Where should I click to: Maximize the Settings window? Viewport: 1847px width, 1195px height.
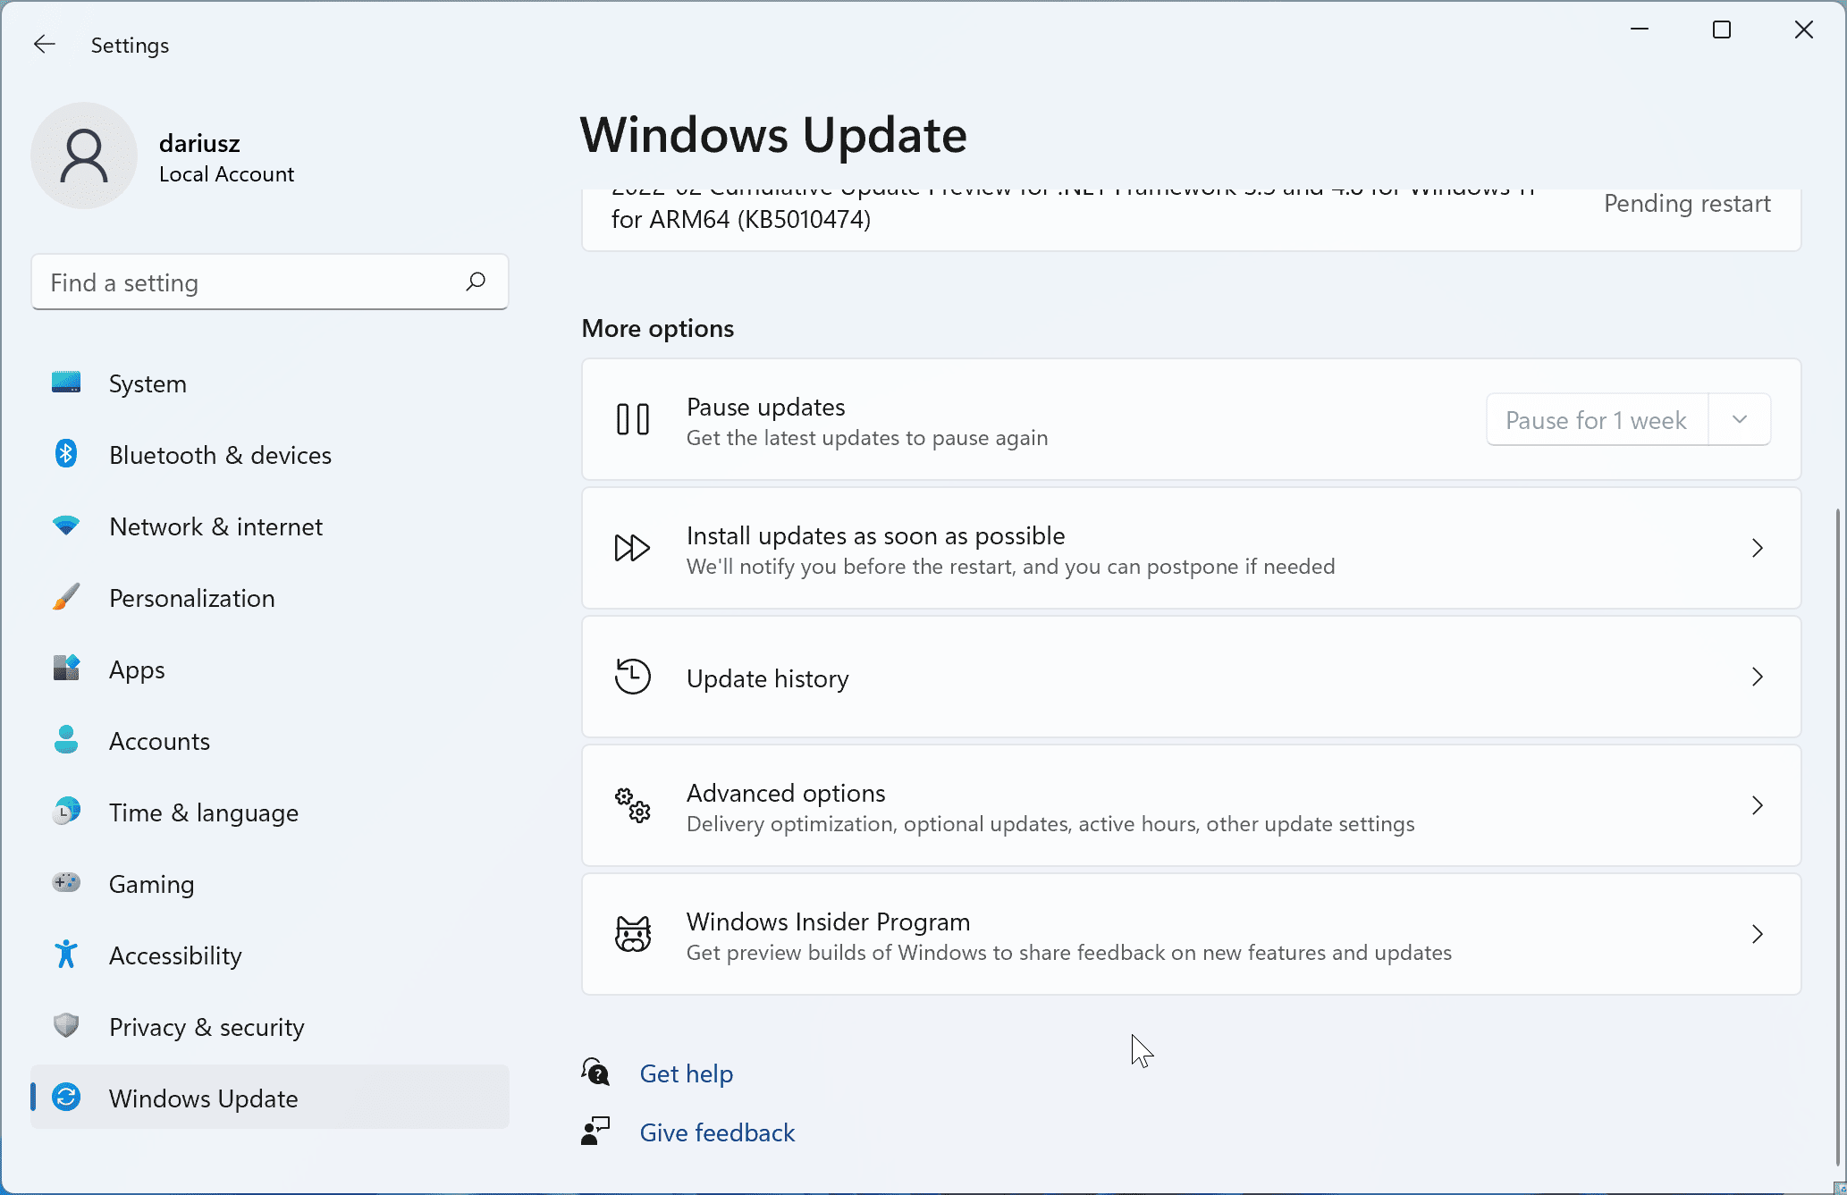[1722, 30]
